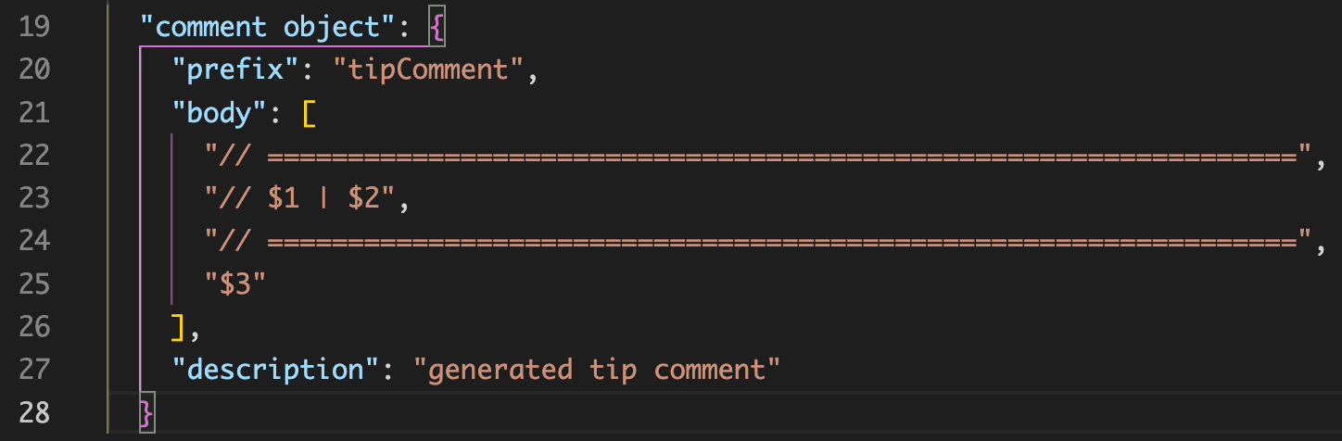
Task: Click line number 25 in the gutter
Action: tap(34, 284)
